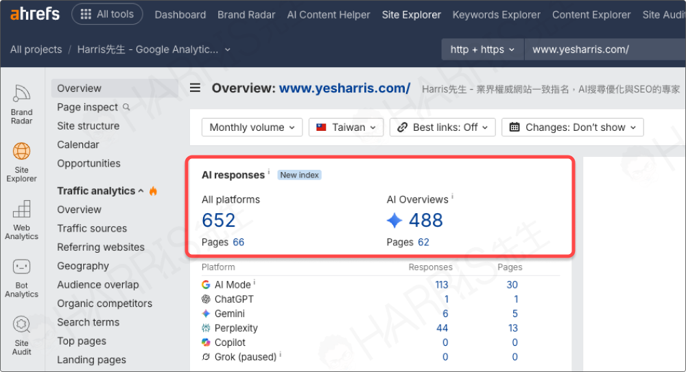Screen dimensions: 686x372
Task: Click the Gemini platform icon
Action: click(206, 314)
